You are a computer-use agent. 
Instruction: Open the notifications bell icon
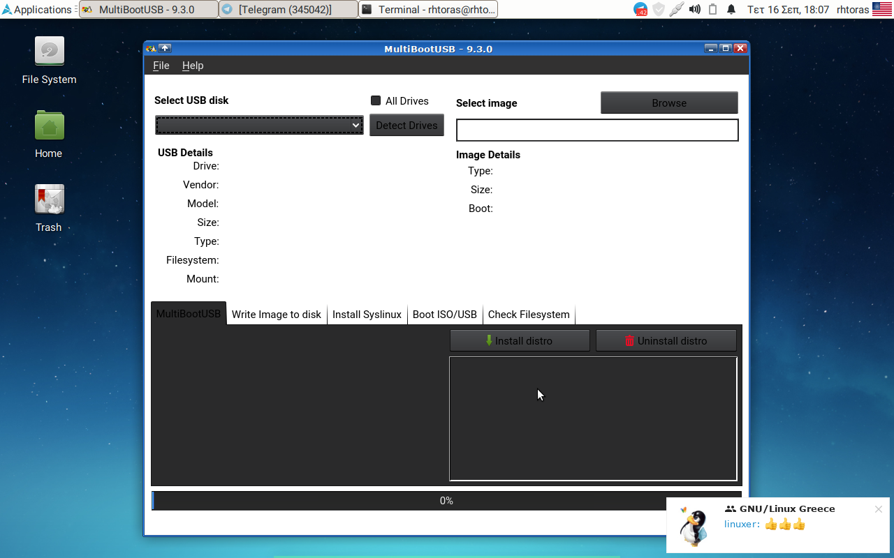731,9
